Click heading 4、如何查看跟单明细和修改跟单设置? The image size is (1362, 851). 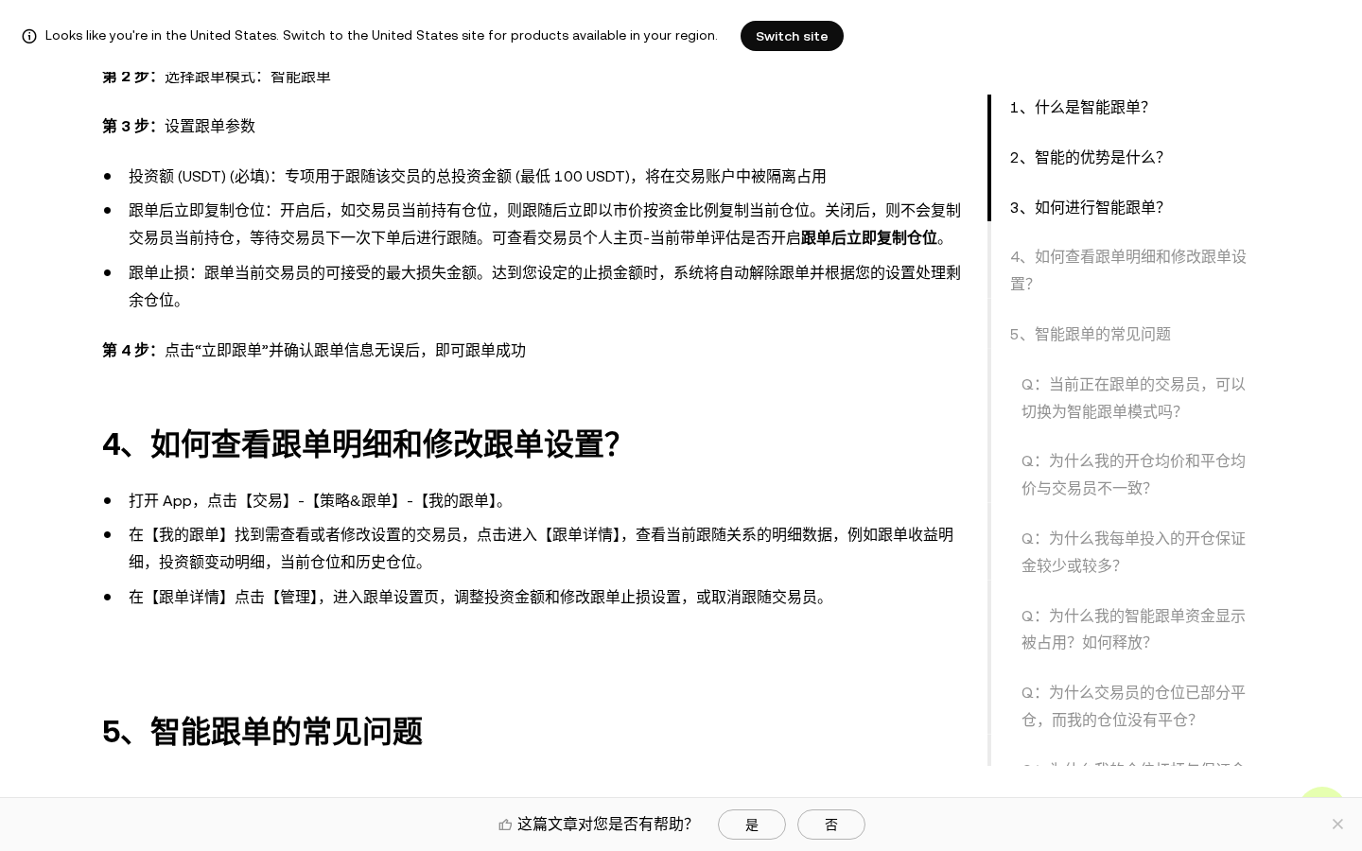(361, 443)
